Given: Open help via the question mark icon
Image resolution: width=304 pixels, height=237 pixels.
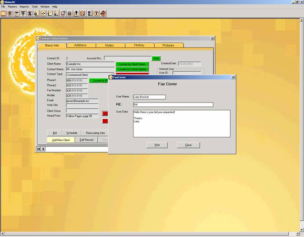Looking at the screenshot, I should [96, 14].
